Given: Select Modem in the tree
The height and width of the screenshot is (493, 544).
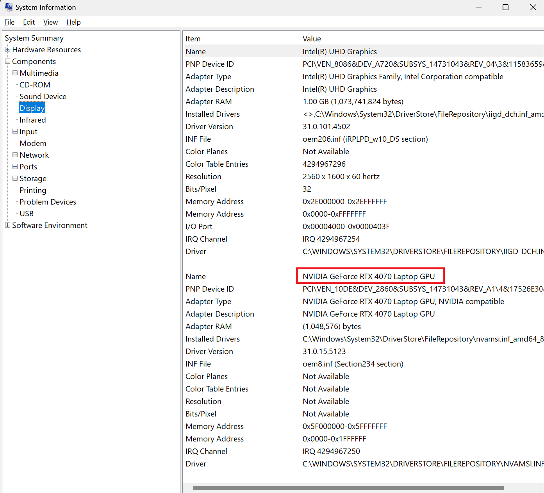Looking at the screenshot, I should [x=33, y=143].
